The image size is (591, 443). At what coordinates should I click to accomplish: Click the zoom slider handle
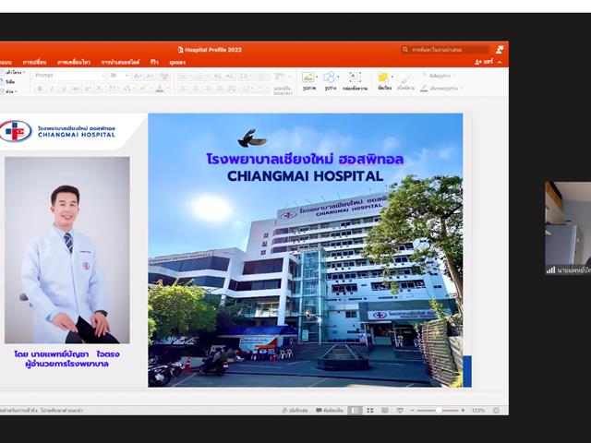439,410
